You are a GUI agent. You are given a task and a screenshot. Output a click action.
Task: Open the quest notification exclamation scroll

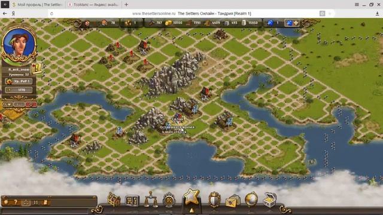click(37, 69)
